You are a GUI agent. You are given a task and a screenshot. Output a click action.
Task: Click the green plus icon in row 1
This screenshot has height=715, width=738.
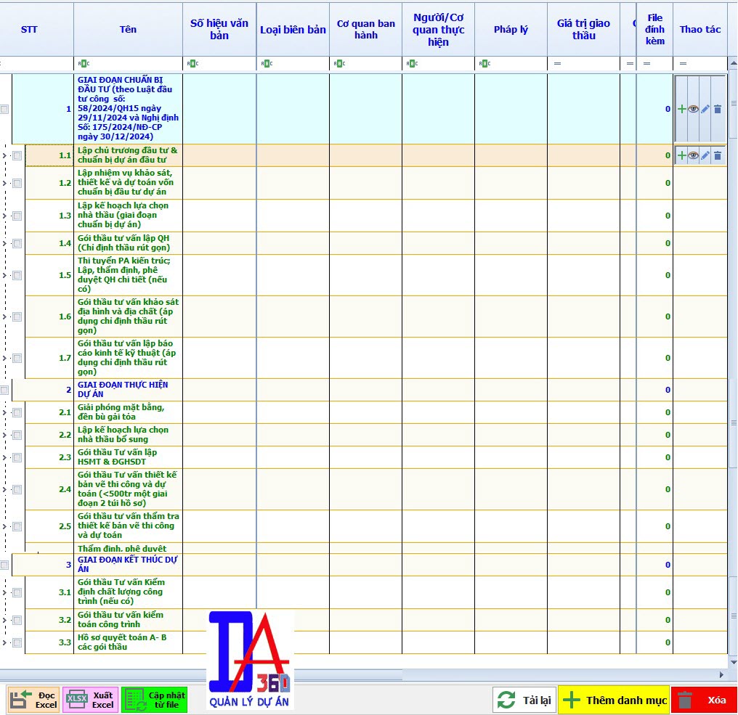(681, 109)
